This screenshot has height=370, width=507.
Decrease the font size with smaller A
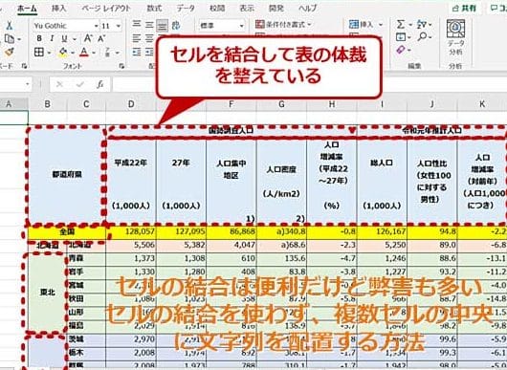[101, 38]
